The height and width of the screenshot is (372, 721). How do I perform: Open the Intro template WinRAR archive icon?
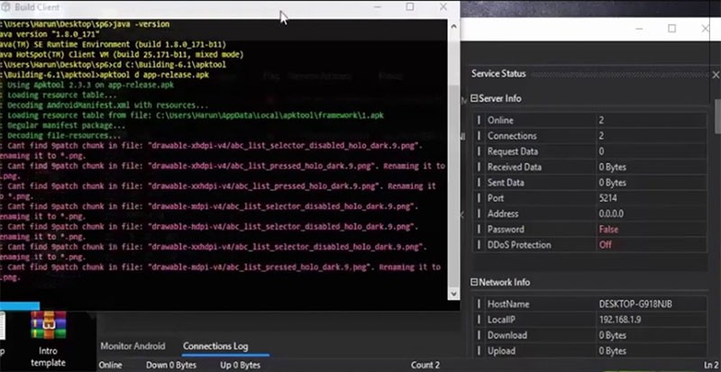[x=48, y=328]
